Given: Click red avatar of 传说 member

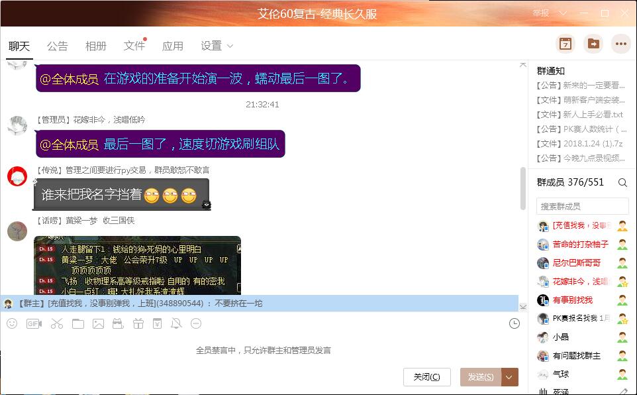Looking at the screenshot, I should 17,176.
